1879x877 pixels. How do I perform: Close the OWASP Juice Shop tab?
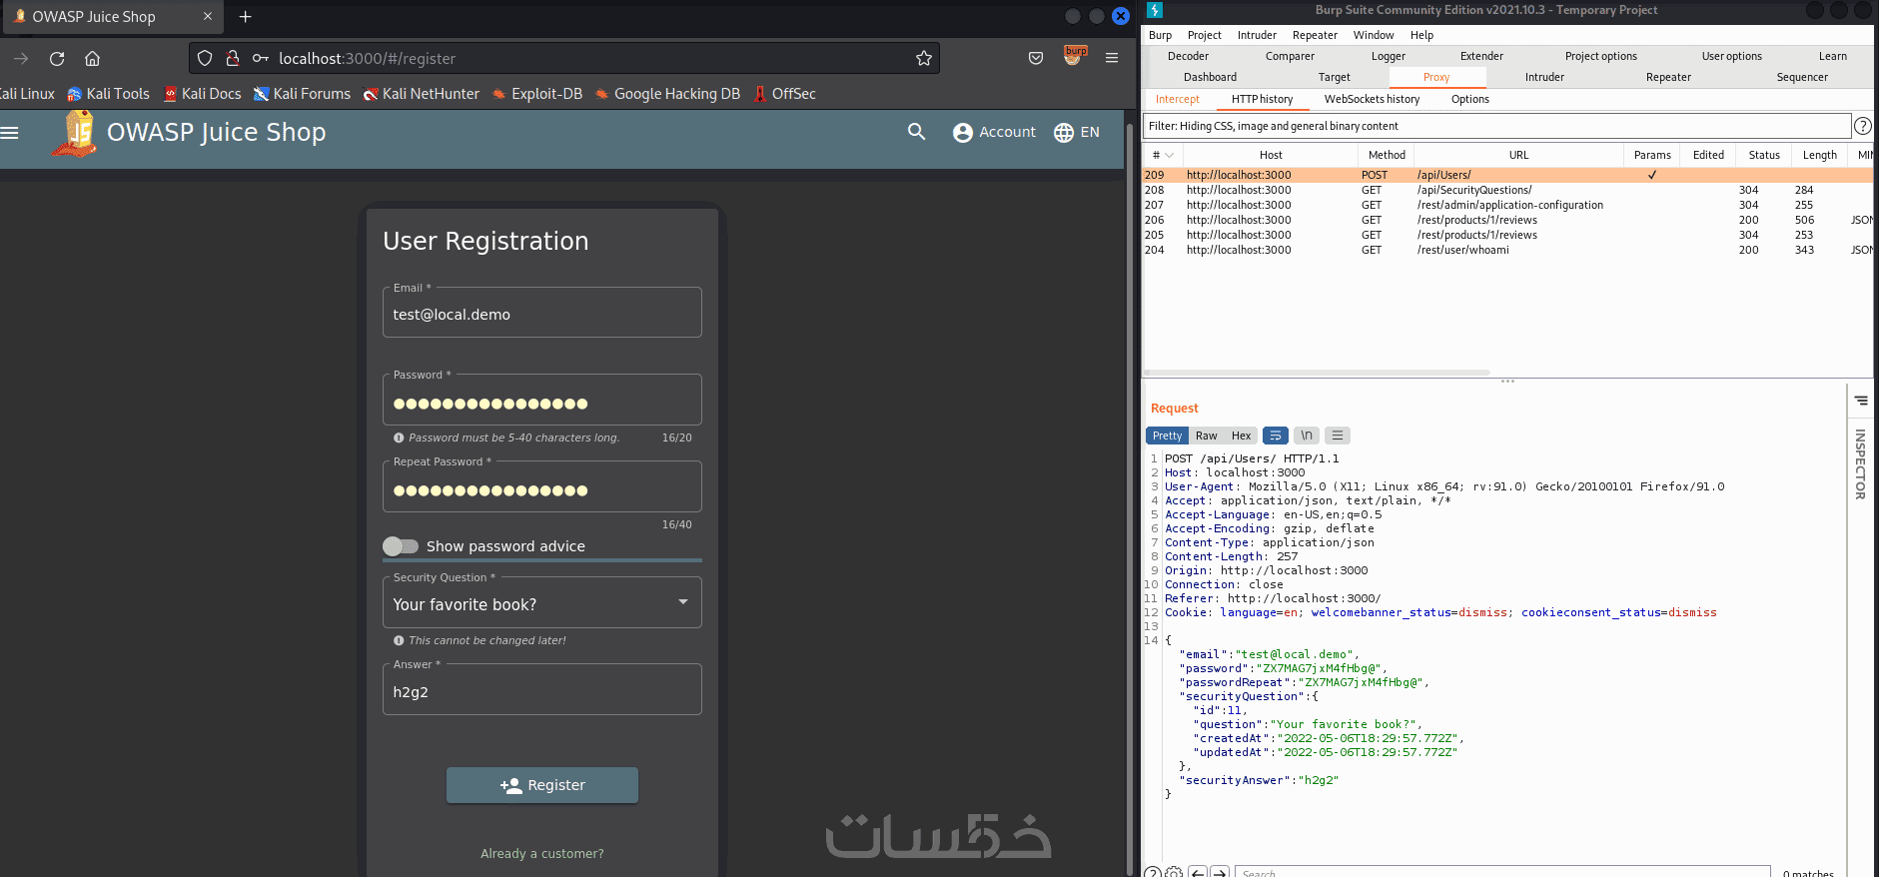tap(208, 16)
